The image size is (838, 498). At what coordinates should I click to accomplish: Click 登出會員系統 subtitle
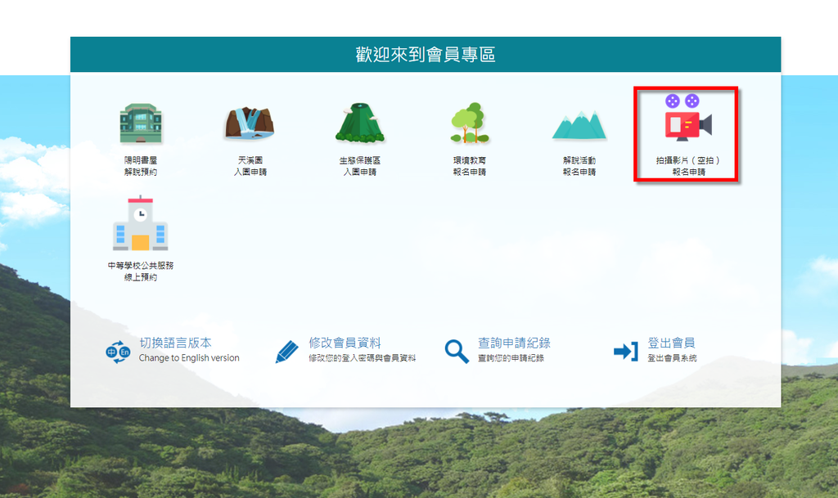point(672,358)
